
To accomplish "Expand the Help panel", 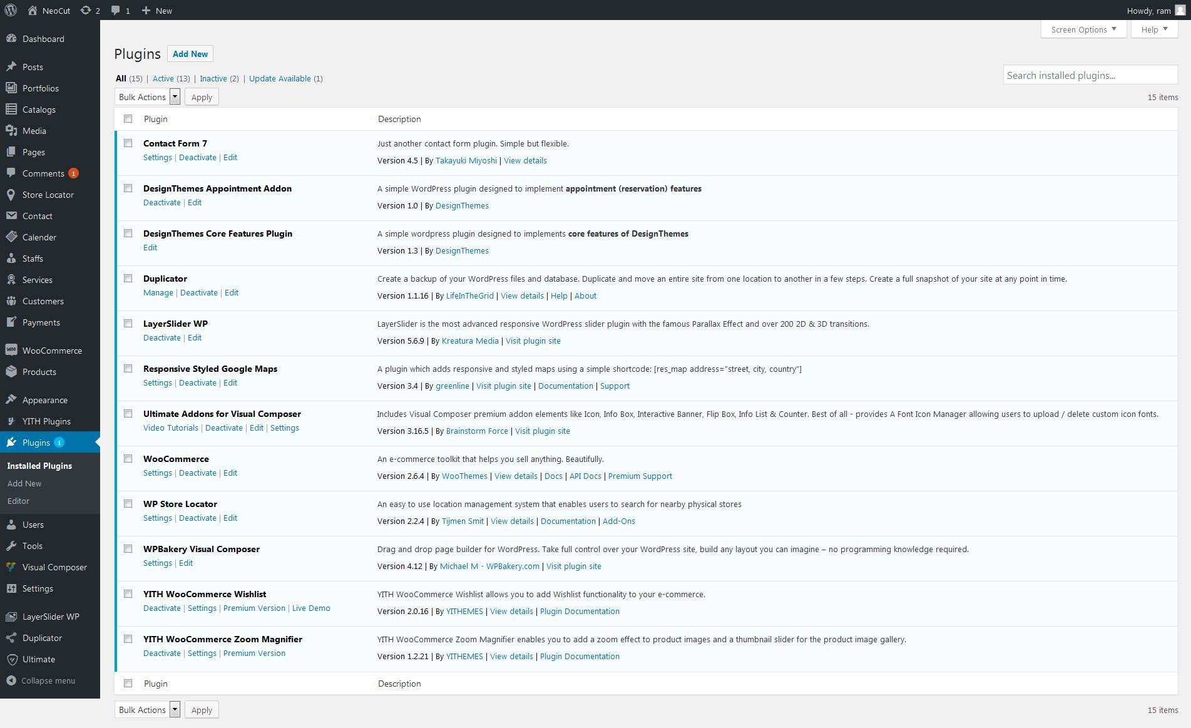I will pyautogui.click(x=1154, y=29).
